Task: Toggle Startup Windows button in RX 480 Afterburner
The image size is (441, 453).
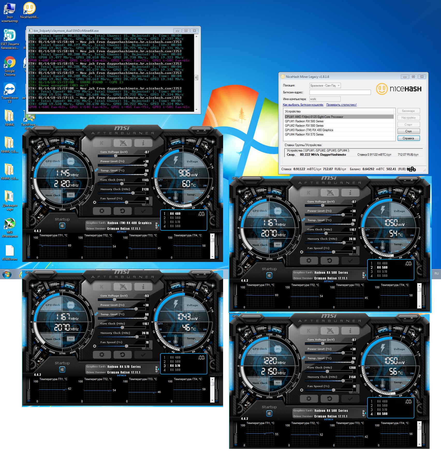Action: pos(62,226)
